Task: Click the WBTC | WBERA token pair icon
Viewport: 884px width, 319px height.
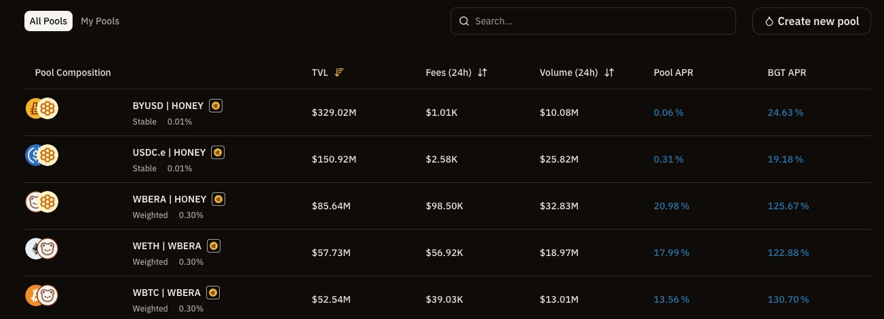Action: pos(42,296)
